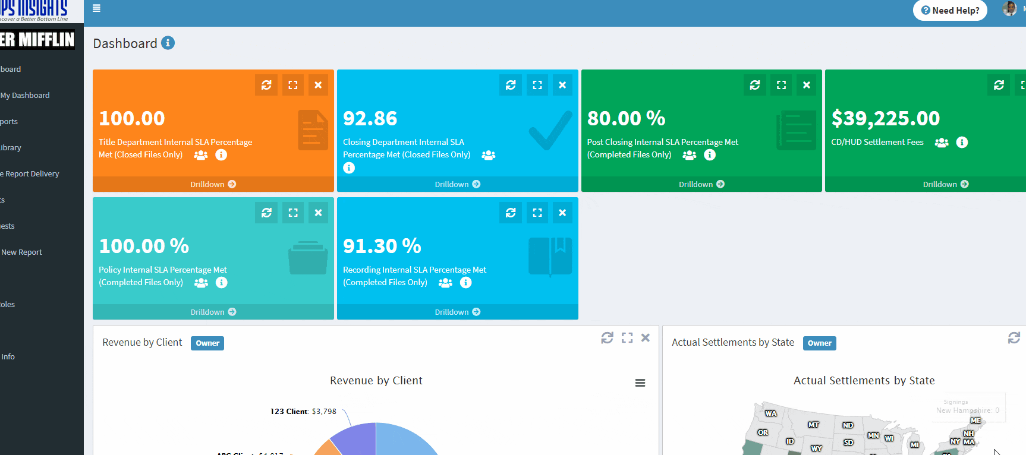
Task: Open info icon on Policy SLA tile
Action: (221, 283)
